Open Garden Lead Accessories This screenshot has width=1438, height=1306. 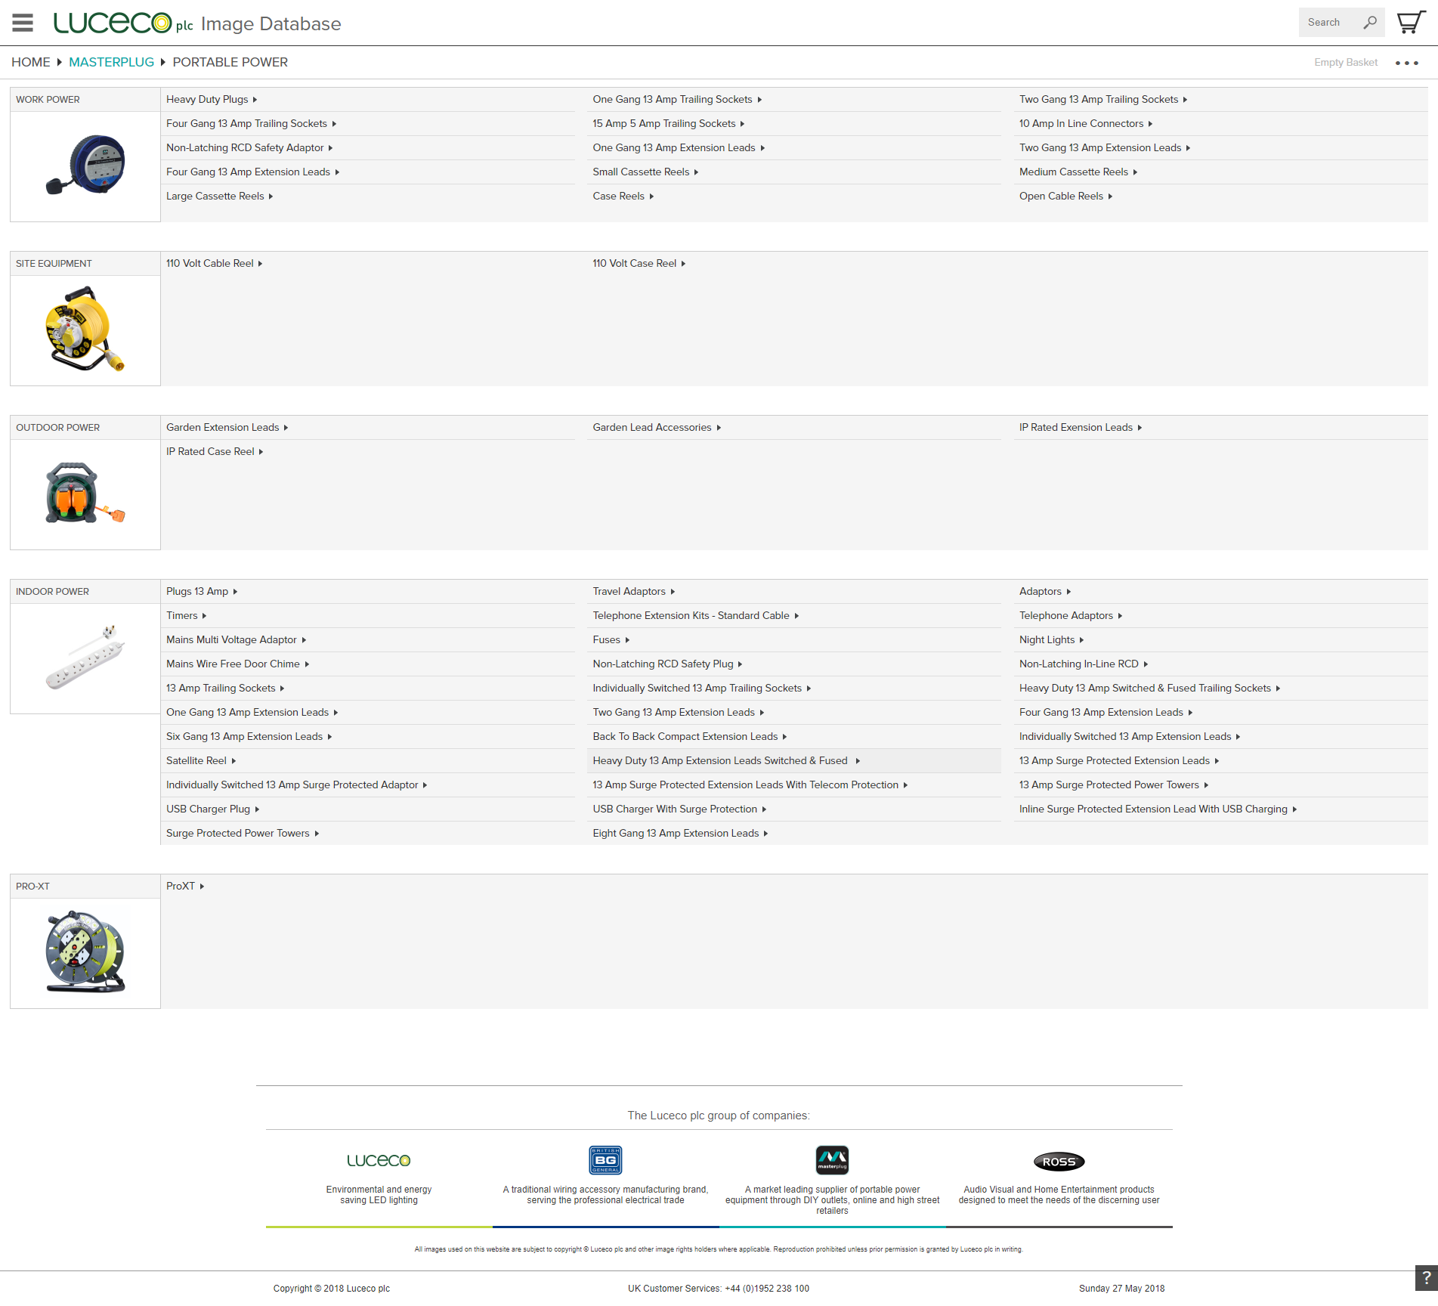pyautogui.click(x=657, y=427)
